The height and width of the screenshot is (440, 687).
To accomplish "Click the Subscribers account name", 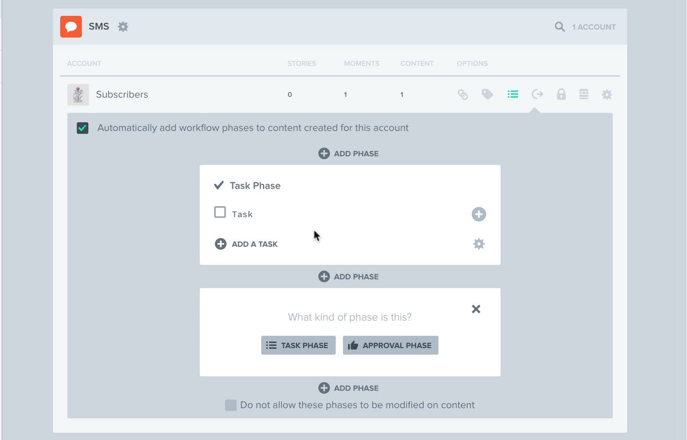I will [x=122, y=95].
